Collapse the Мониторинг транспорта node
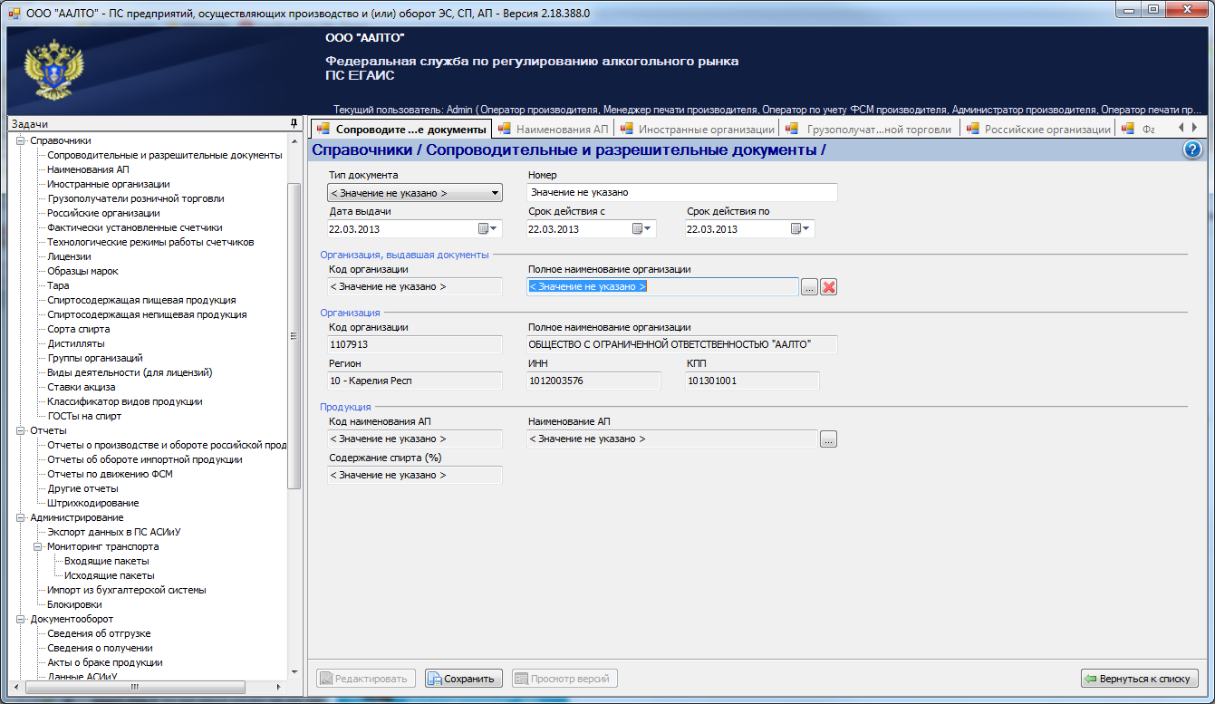The image size is (1215, 704). [x=39, y=546]
